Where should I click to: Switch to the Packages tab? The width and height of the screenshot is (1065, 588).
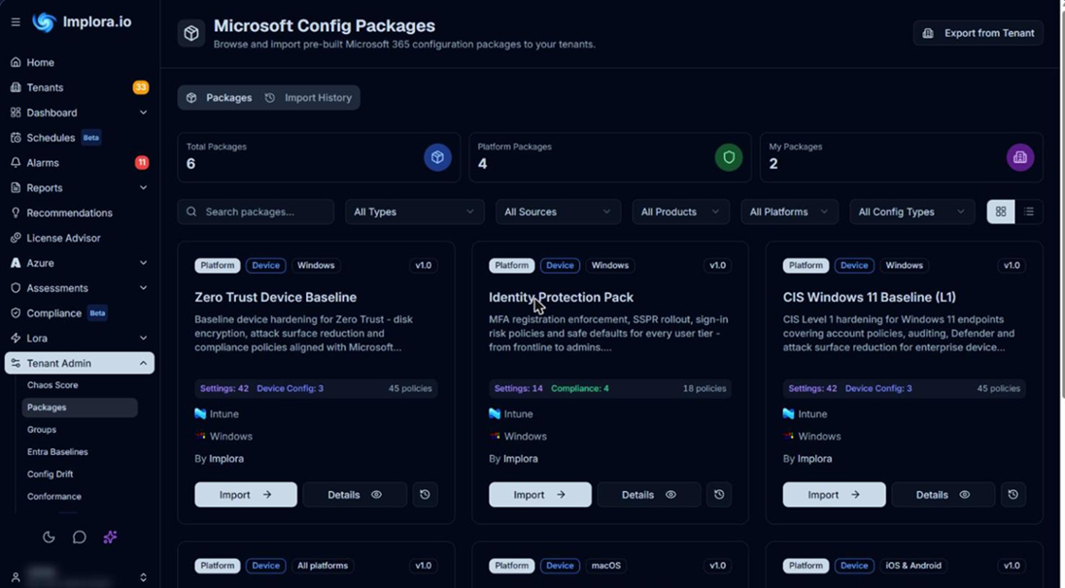click(220, 98)
